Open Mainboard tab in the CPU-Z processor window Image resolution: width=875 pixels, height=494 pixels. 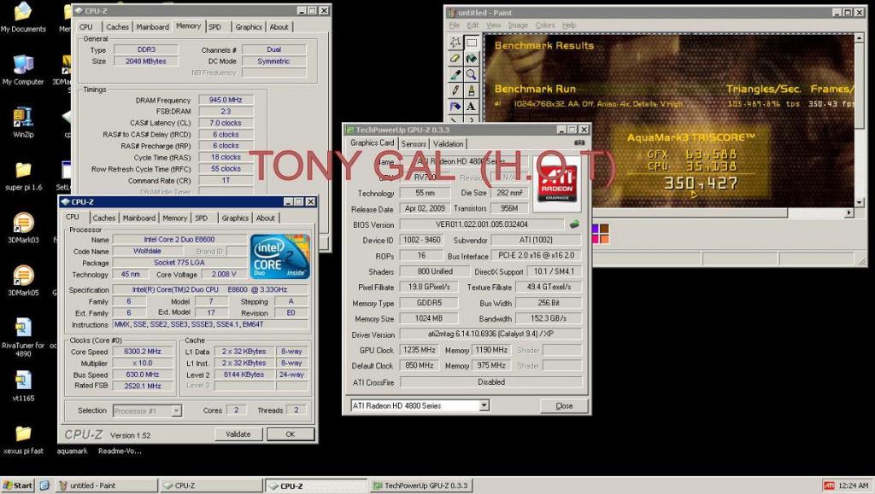(139, 218)
